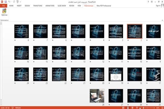Click zoom in plus button

pos(154,108)
